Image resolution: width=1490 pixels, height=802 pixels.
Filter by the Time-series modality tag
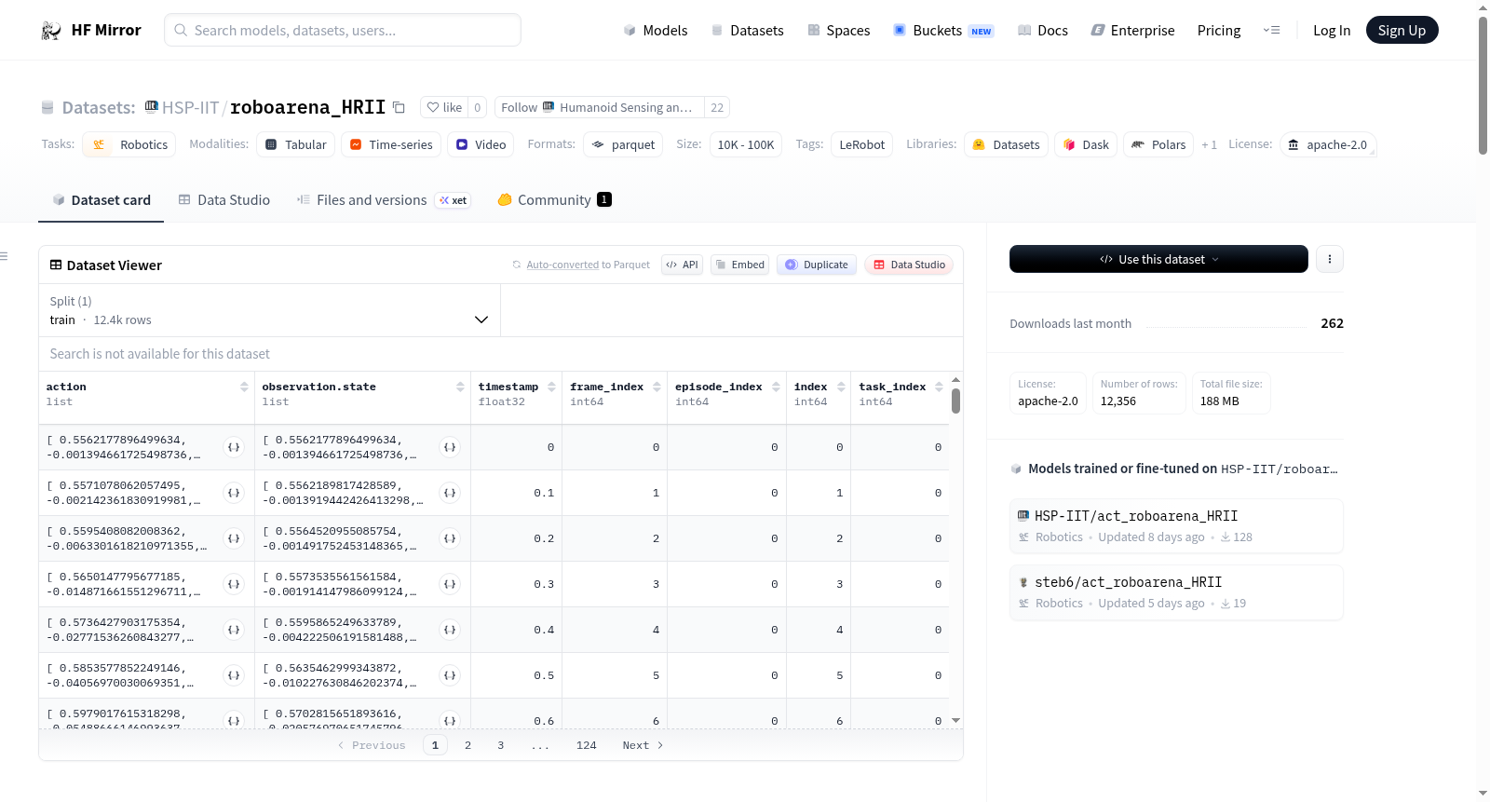(391, 144)
